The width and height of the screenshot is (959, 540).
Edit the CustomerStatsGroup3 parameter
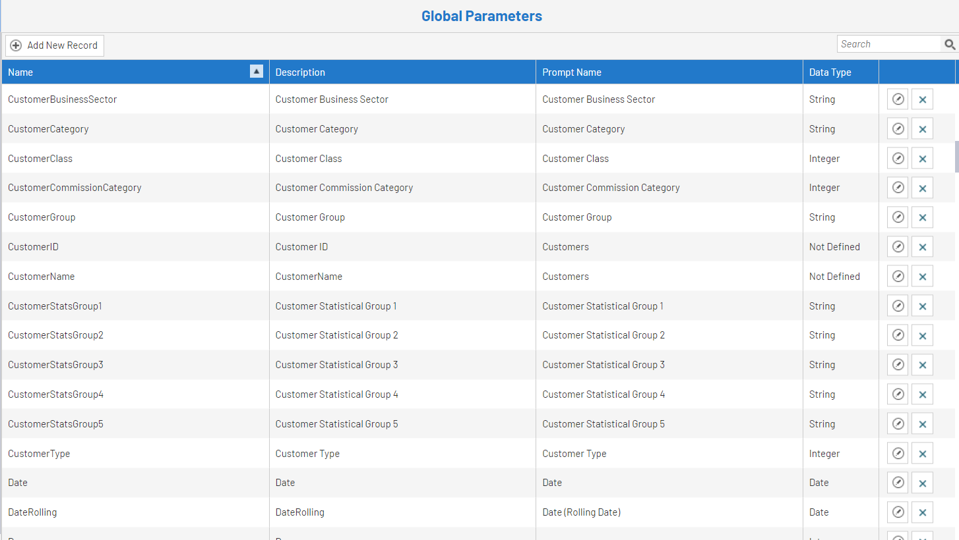pyautogui.click(x=898, y=365)
